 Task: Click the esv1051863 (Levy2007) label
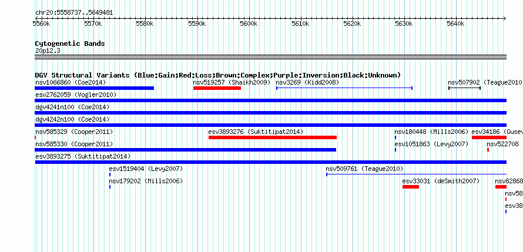[x=431, y=144]
